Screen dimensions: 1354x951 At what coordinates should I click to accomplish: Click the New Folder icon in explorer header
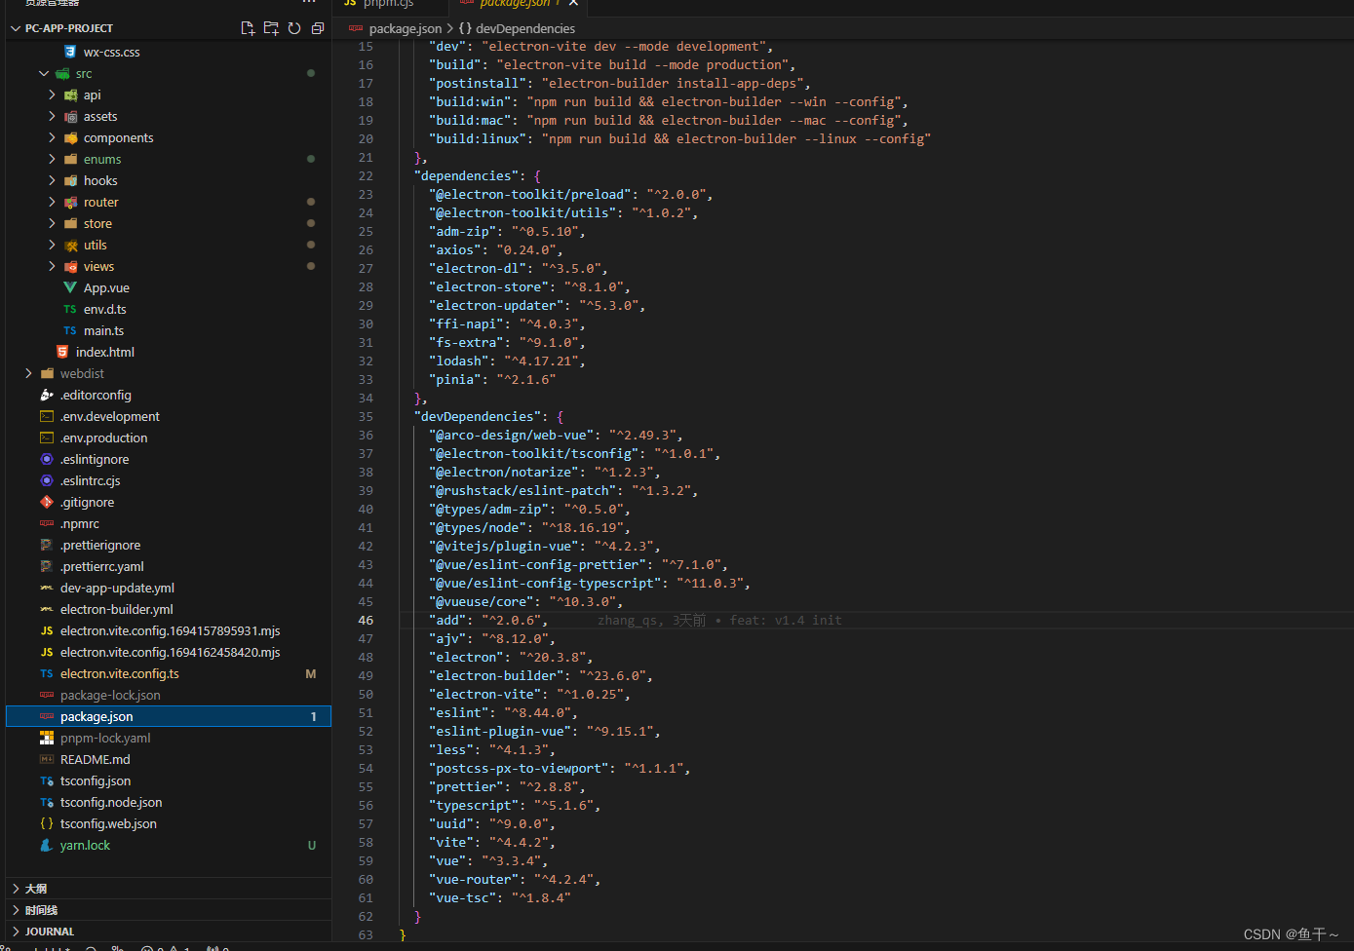[x=271, y=28]
